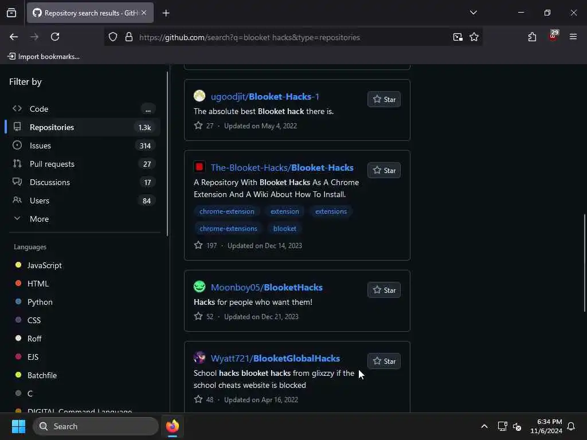Image resolution: width=587 pixels, height=440 pixels.
Task: Show hidden system tray icons
Action: tap(484, 426)
